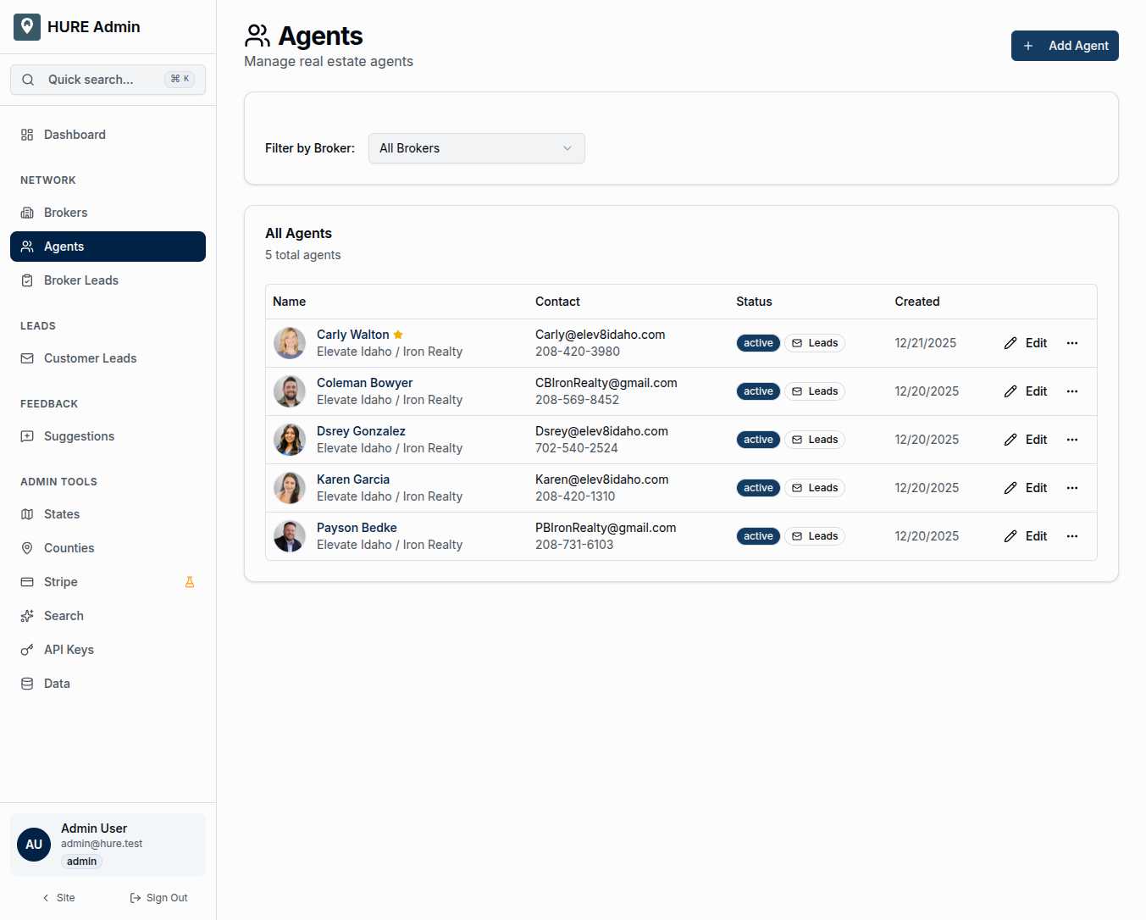Open the API Keys page

pyautogui.click(x=69, y=650)
